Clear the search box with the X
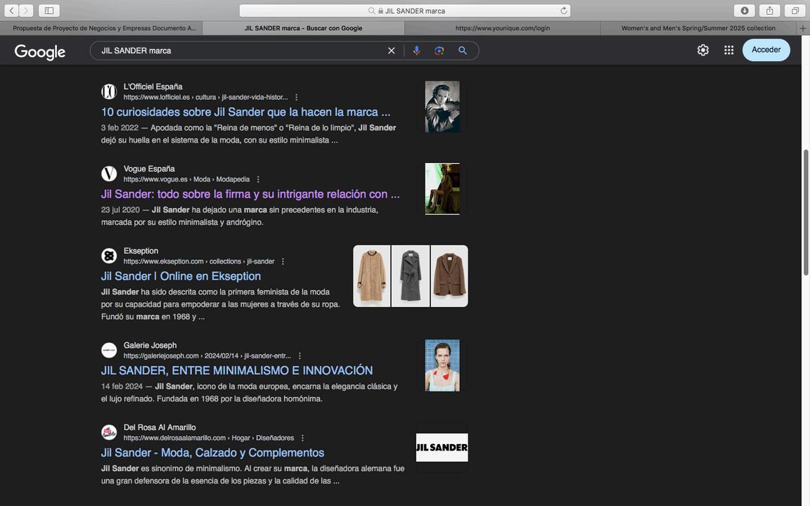The image size is (810, 506). click(x=391, y=51)
